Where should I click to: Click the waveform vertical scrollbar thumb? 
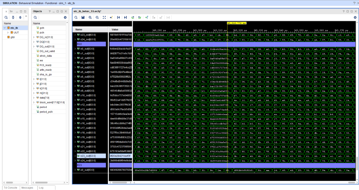coord(357,163)
